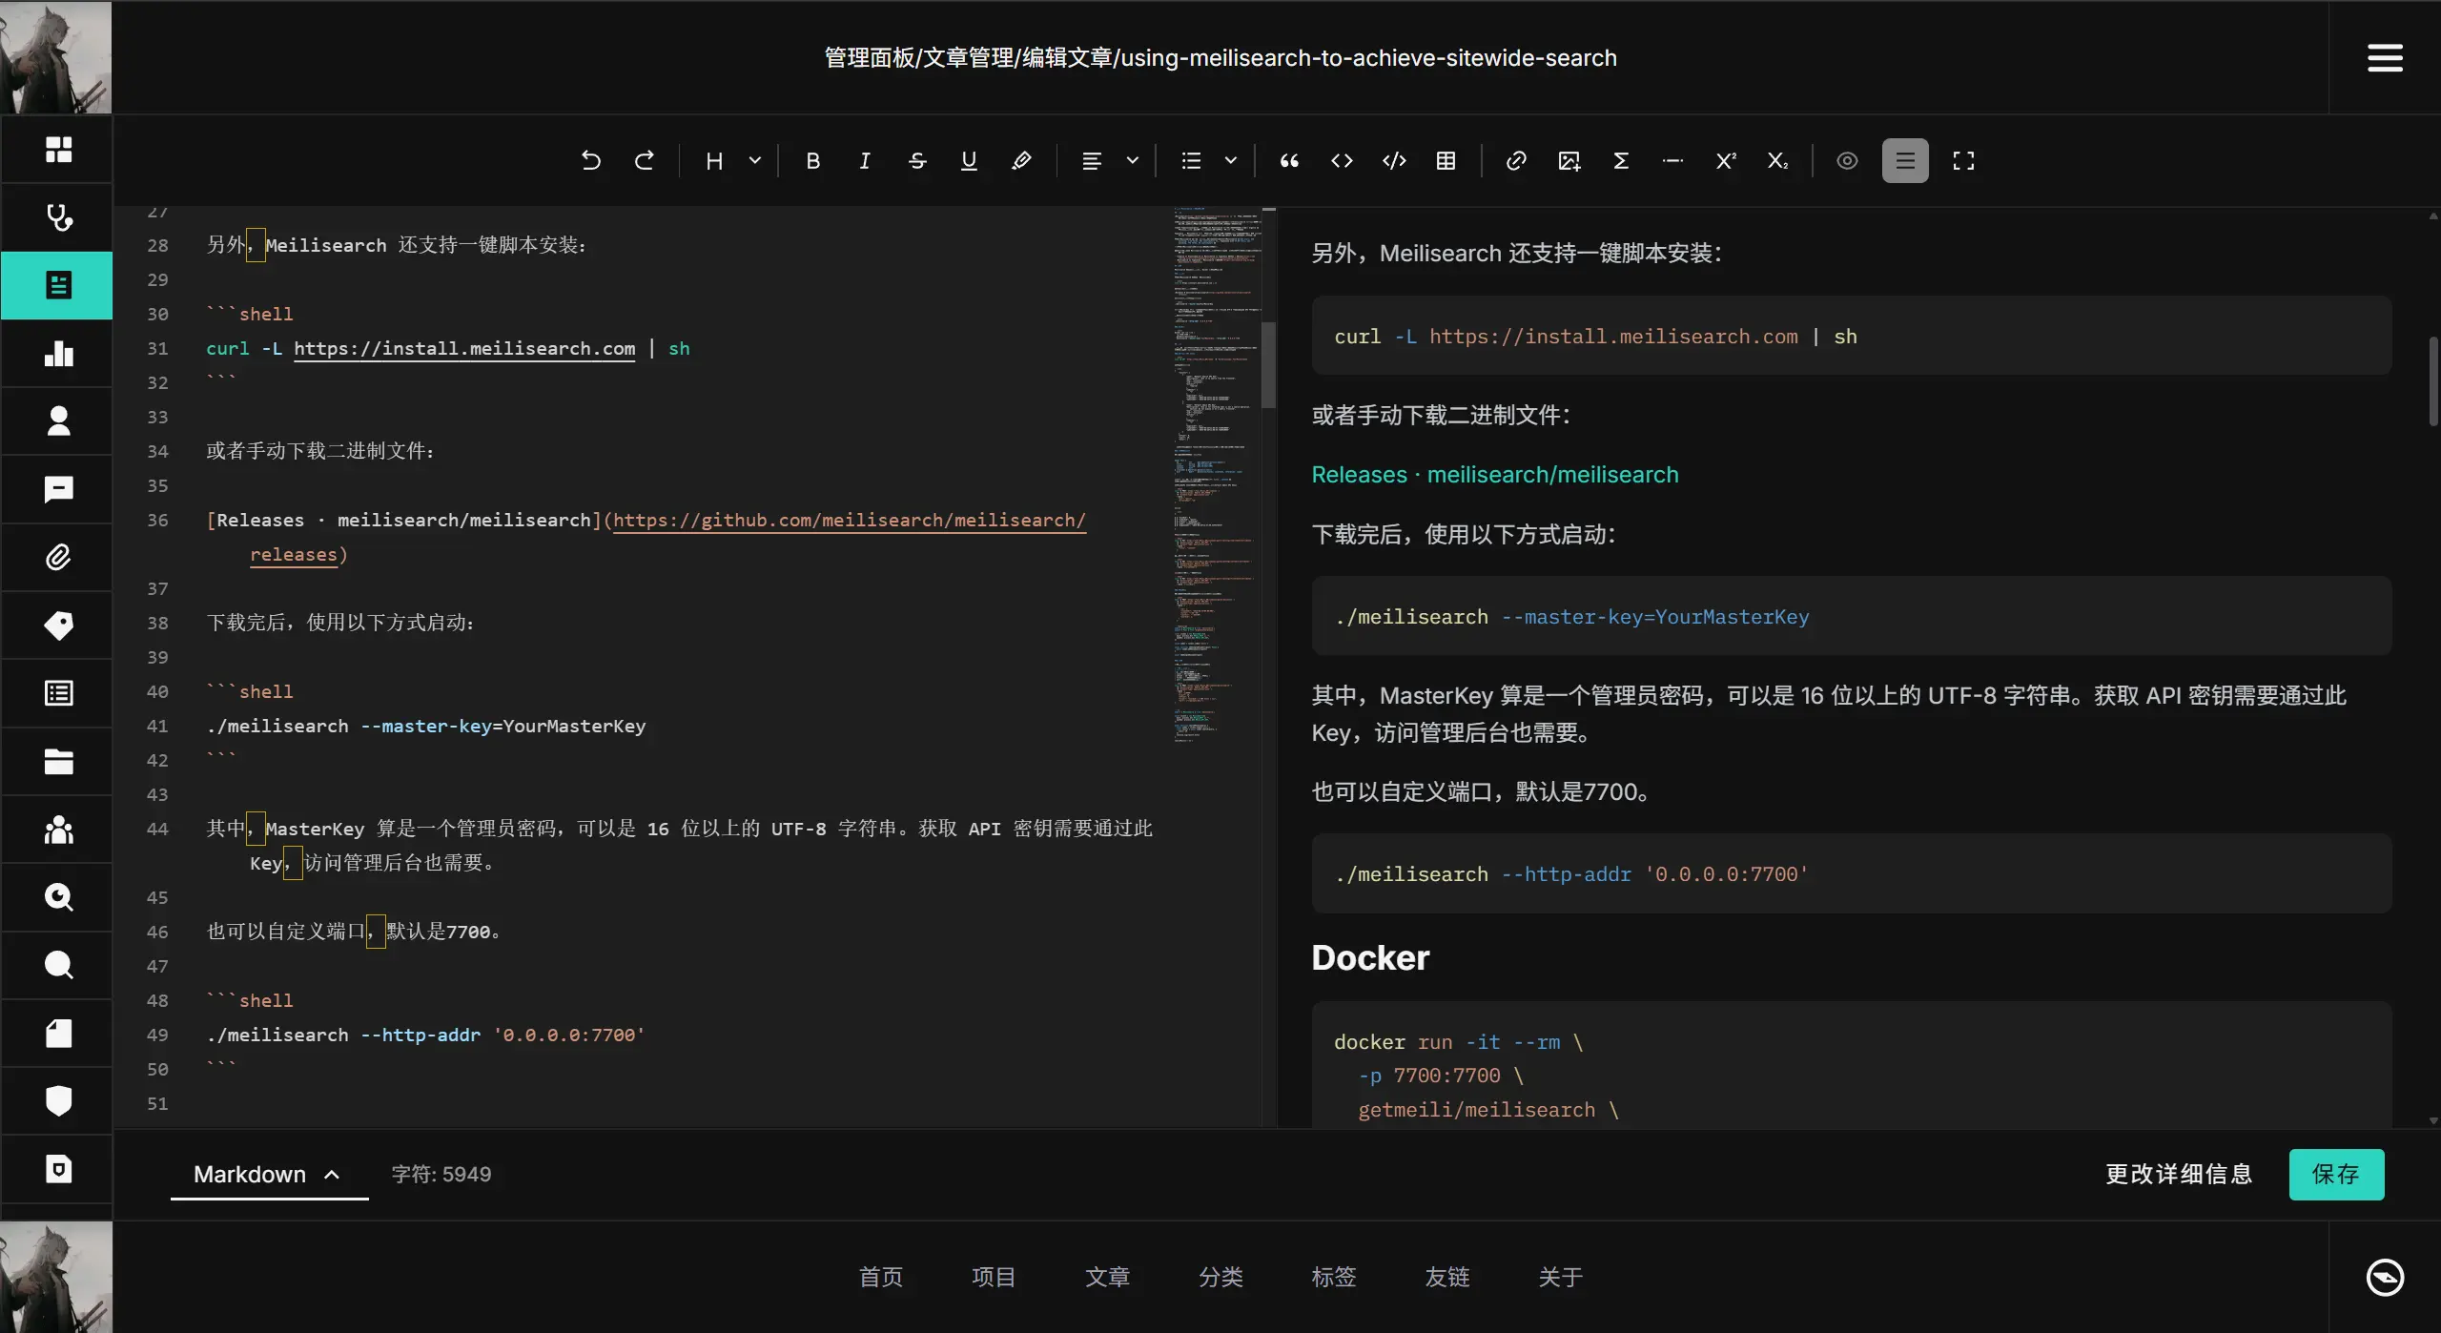This screenshot has height=1333, width=2441.
Task: Toggle the split editor layout button
Action: pyautogui.click(x=1905, y=161)
